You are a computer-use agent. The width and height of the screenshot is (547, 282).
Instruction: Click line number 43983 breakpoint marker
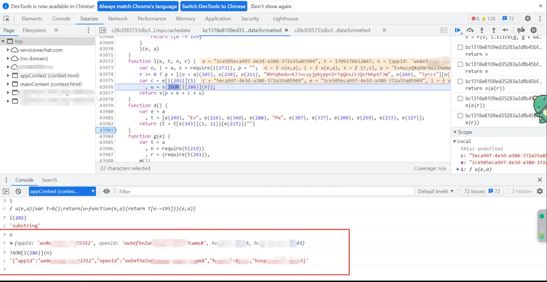106,130
